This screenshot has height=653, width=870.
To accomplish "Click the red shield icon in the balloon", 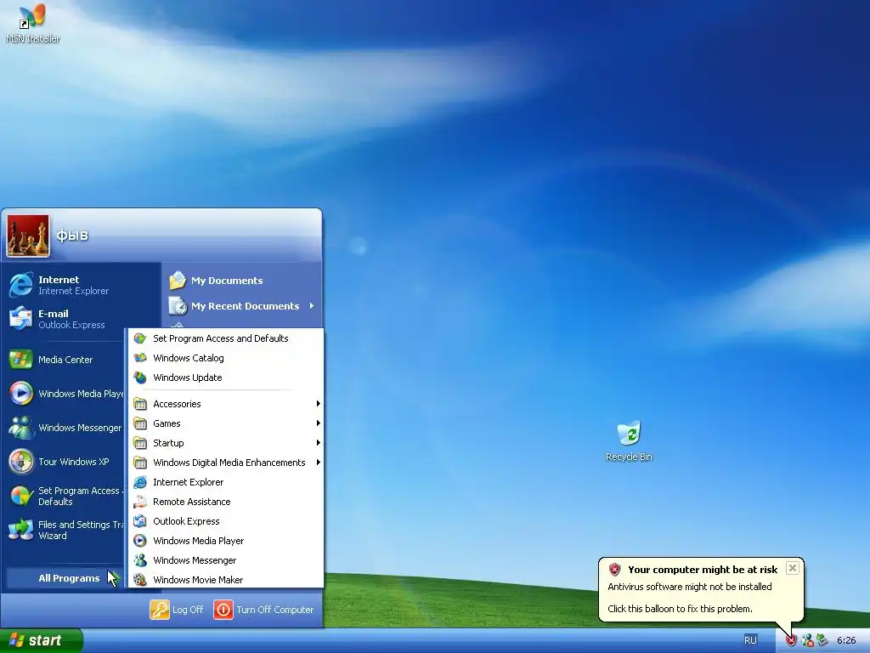I will [614, 569].
